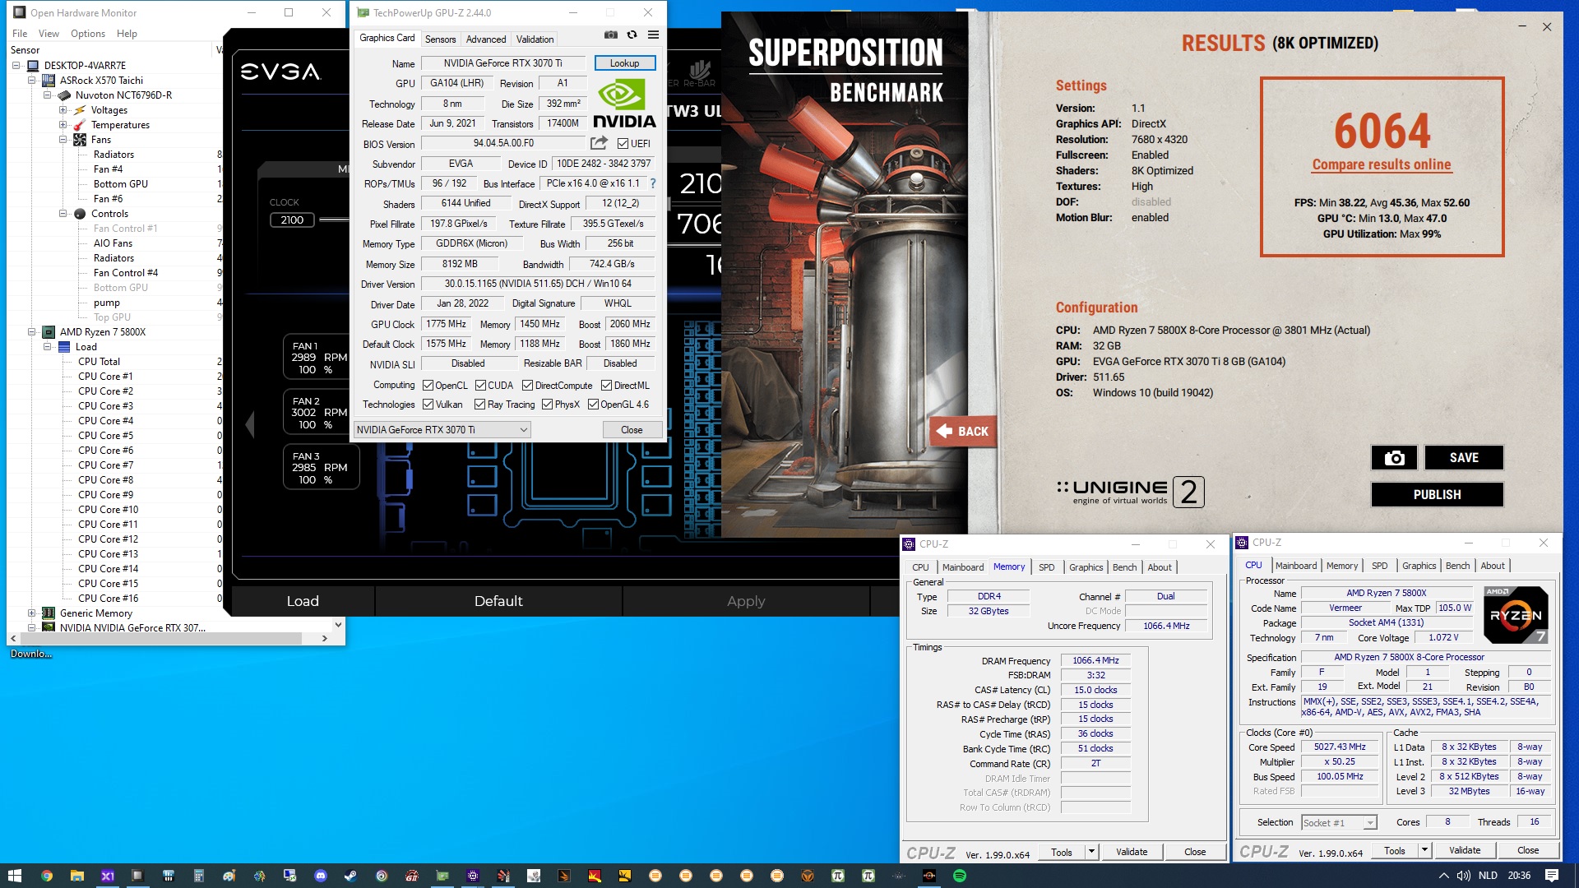Toggle the PhysX checkbox
Screen dimensions: 1579x888
click(x=547, y=405)
